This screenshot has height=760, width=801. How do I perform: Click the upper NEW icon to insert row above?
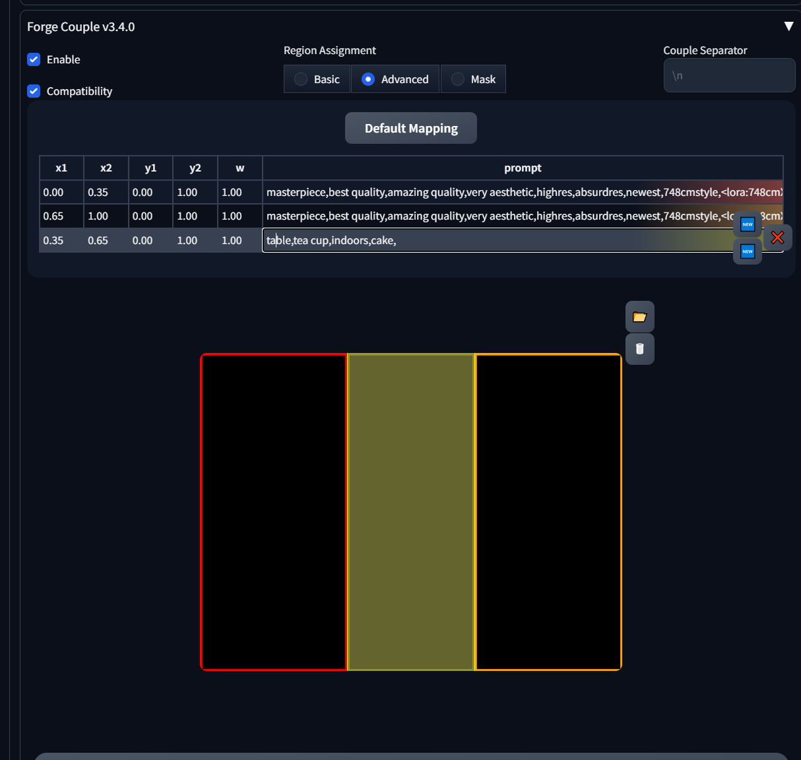(748, 224)
